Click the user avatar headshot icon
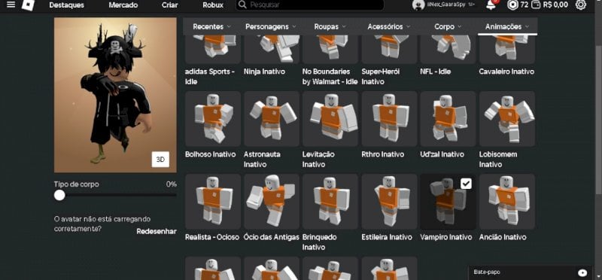602x280 pixels. click(x=418, y=5)
